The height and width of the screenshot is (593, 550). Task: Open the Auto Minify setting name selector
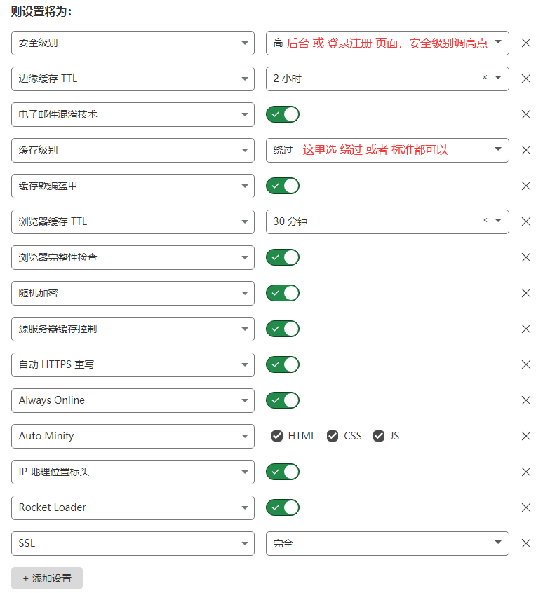133,436
